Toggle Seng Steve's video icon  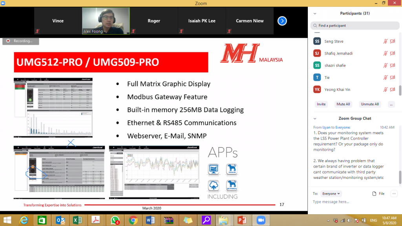tap(393, 41)
